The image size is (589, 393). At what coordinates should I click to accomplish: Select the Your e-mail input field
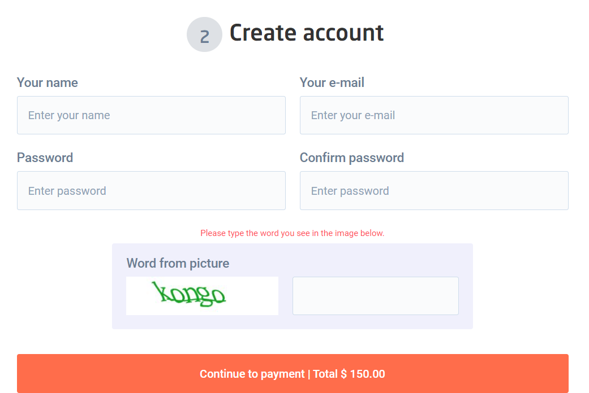[434, 115]
